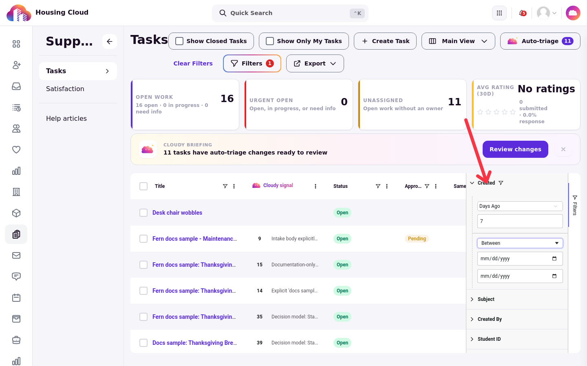Image resolution: width=587 pixels, height=366 pixels.
Task: Check the Desk chair wobbles row
Action: (x=143, y=213)
